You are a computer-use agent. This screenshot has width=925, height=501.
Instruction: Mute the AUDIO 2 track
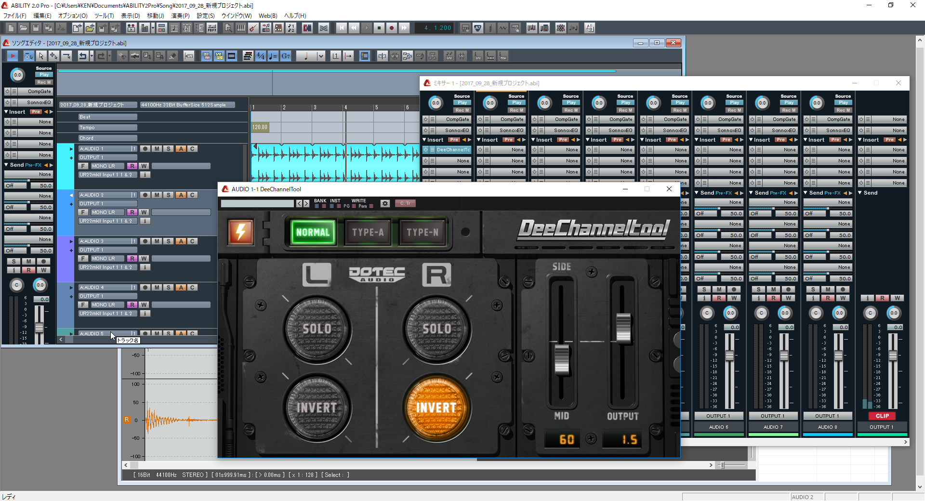click(157, 195)
